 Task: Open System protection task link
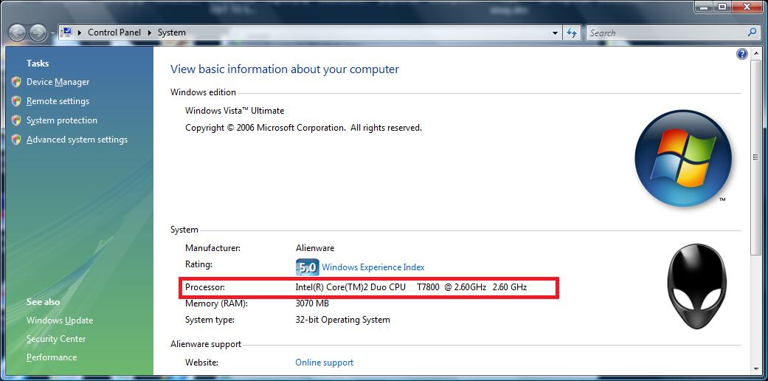[x=62, y=120]
